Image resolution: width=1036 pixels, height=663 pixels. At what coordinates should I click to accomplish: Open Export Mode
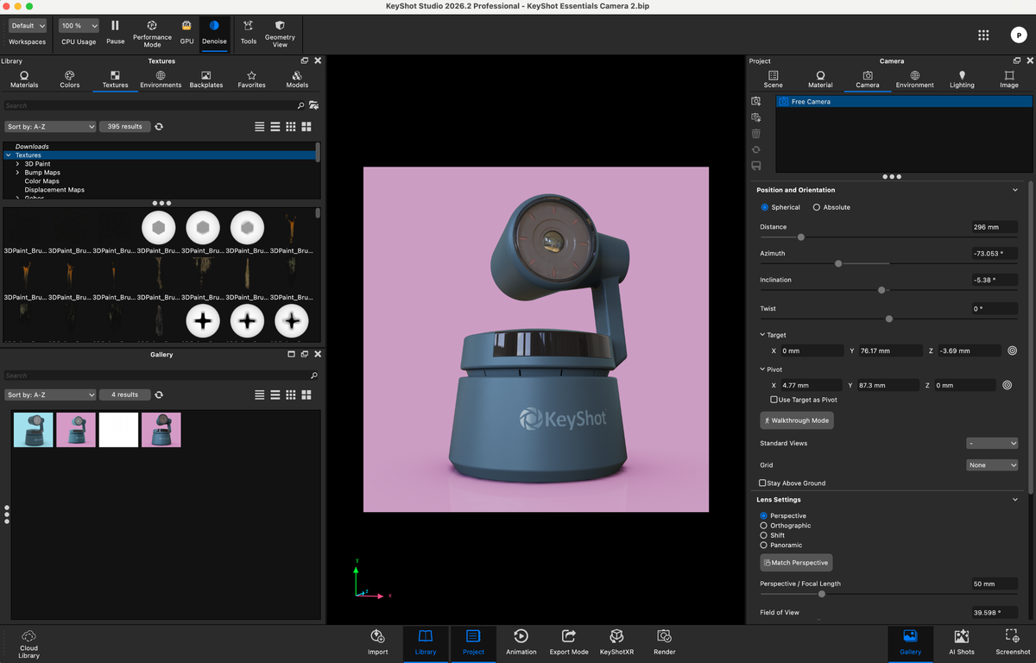pos(569,641)
